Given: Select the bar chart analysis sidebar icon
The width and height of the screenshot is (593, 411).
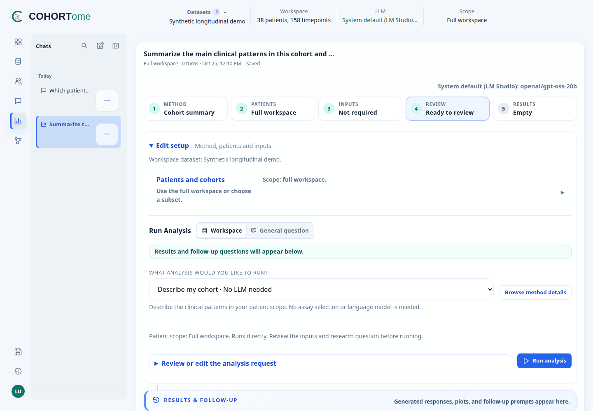Looking at the screenshot, I should [x=18, y=121].
